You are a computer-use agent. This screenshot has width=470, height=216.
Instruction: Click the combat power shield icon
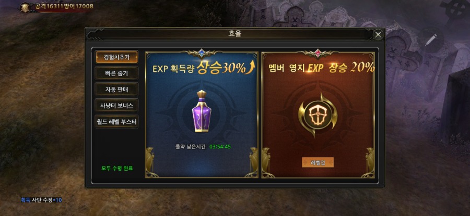tap(25, 7)
